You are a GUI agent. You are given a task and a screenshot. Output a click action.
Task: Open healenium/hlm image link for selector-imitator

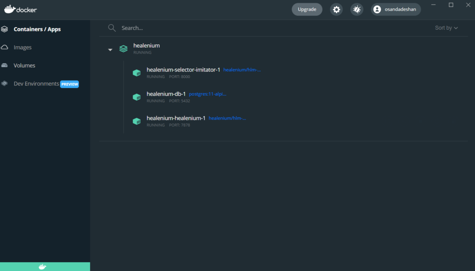[242, 70]
